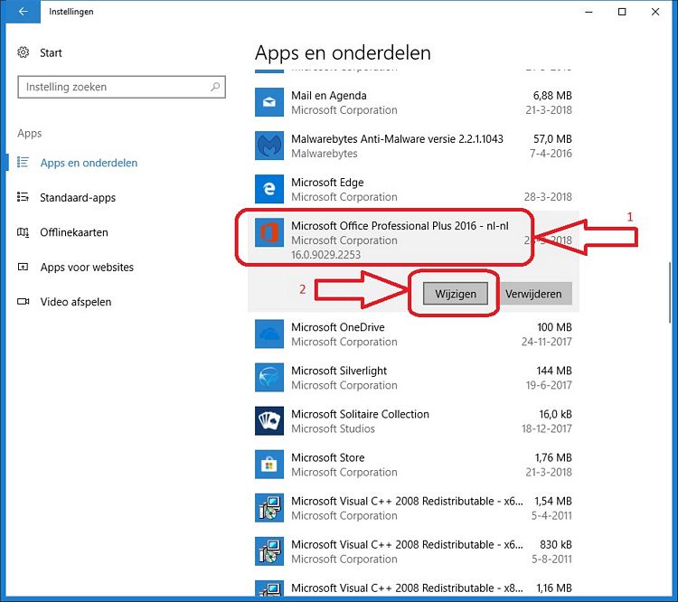
Task: Click the Mail en Agenda app icon
Action: tap(269, 102)
